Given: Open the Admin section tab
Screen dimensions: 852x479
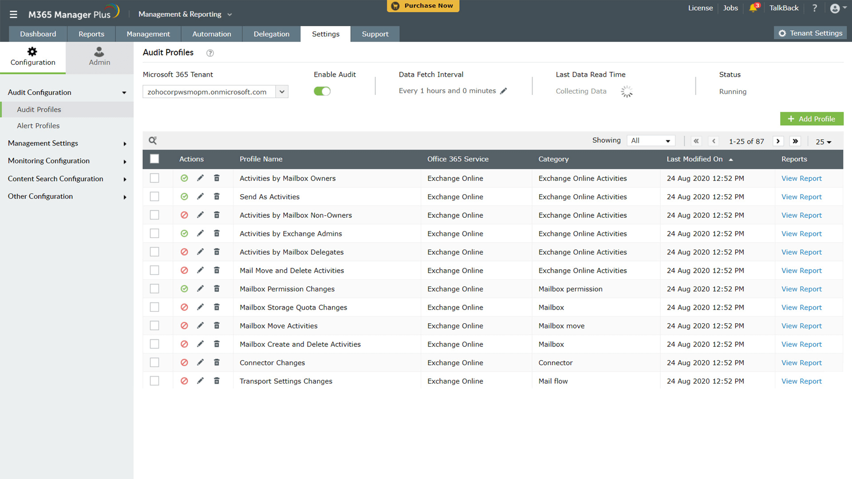Looking at the screenshot, I should (x=99, y=57).
